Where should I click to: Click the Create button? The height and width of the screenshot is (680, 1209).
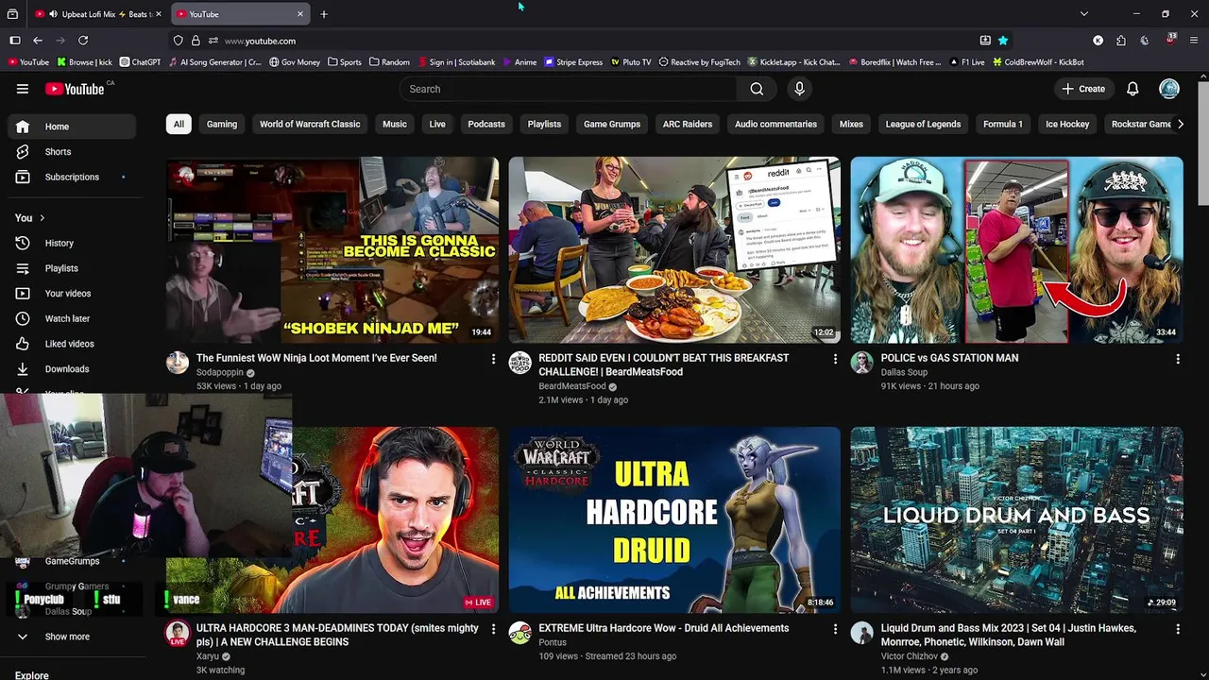coord(1083,89)
